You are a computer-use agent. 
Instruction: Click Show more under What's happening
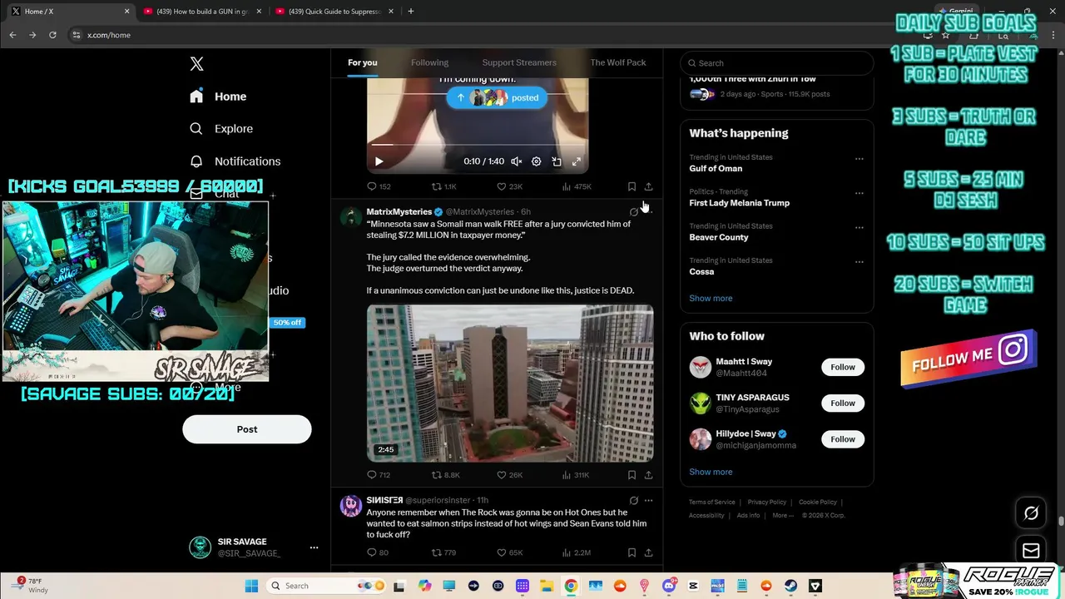pyautogui.click(x=711, y=298)
